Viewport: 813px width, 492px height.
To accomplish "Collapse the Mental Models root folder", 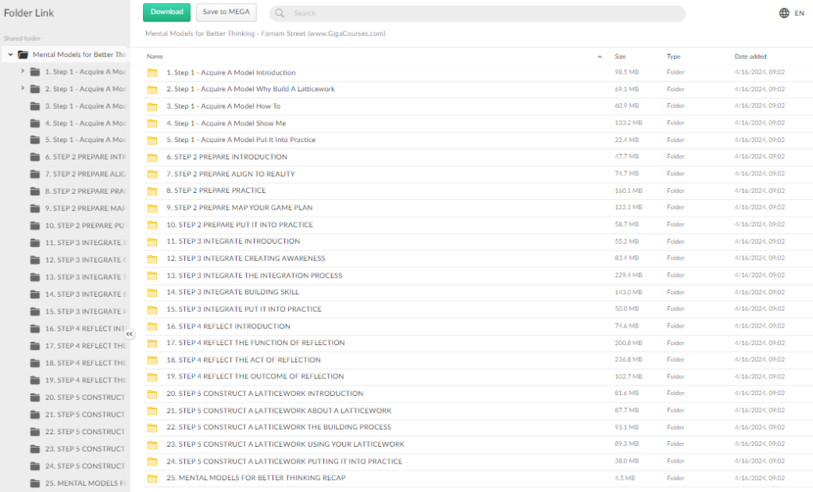I will point(10,55).
